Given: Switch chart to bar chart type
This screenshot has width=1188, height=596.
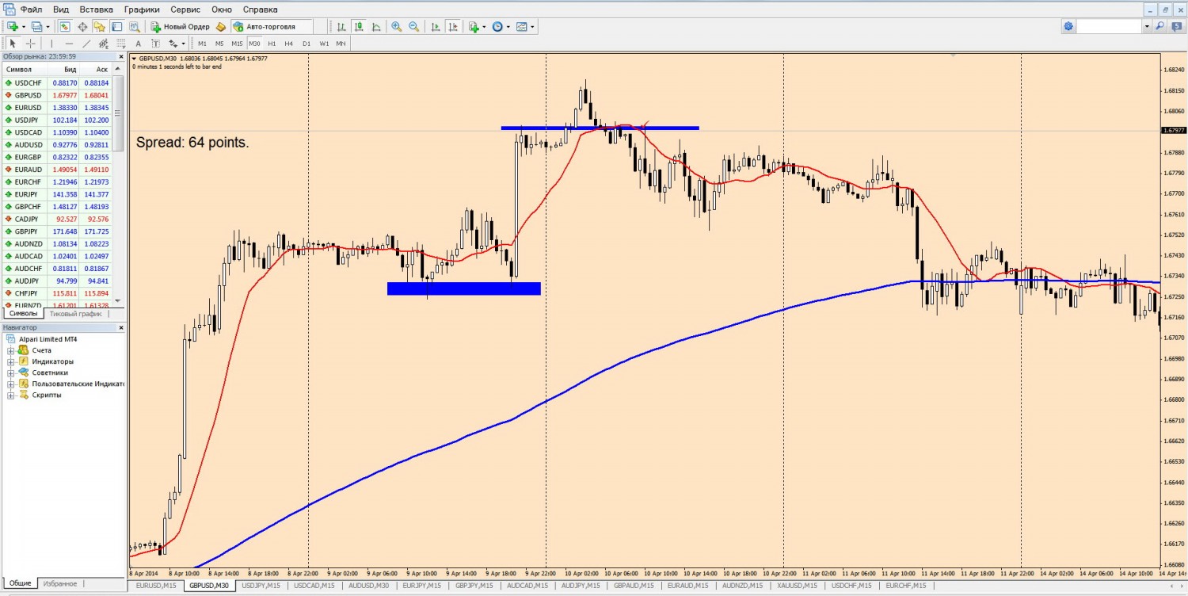Looking at the screenshot, I should (x=341, y=26).
